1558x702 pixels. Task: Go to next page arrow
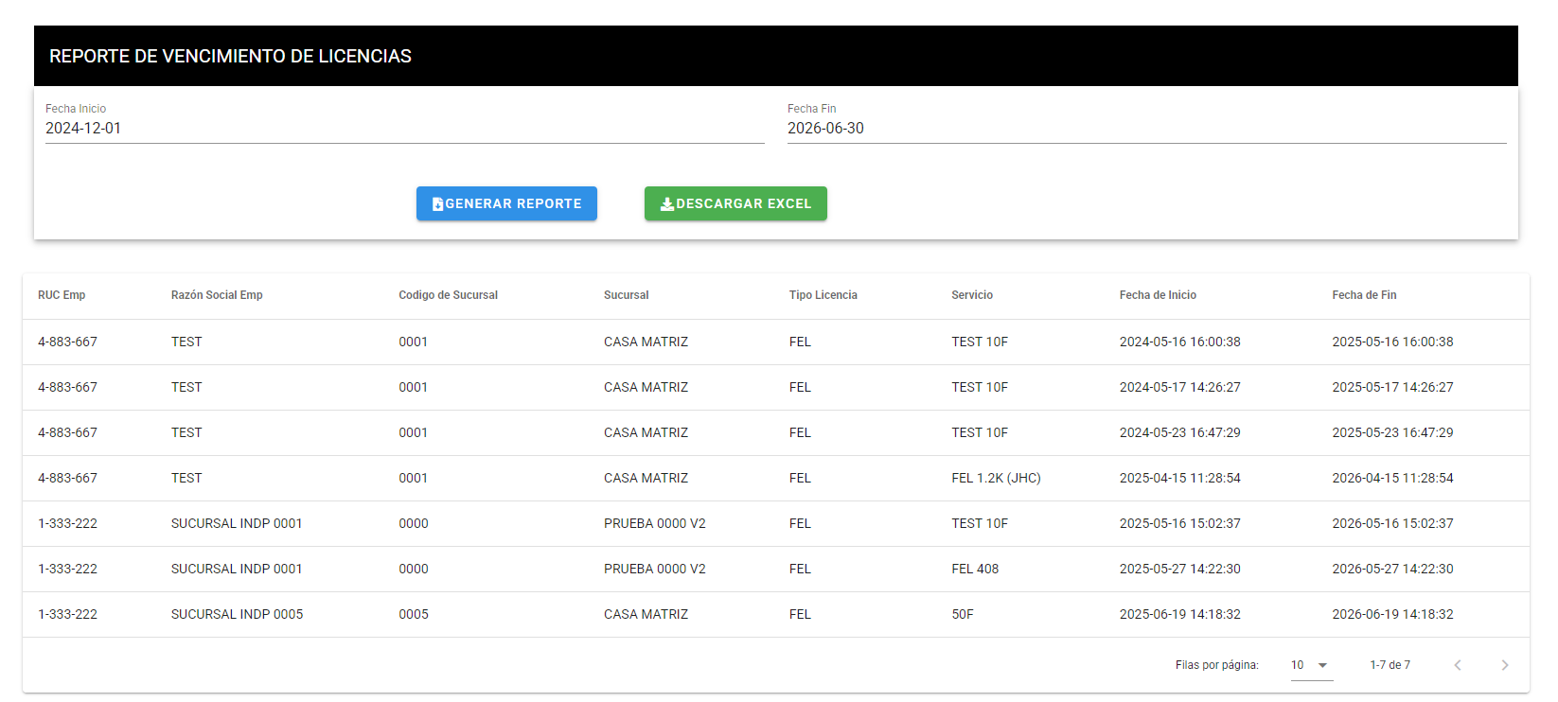1504,665
